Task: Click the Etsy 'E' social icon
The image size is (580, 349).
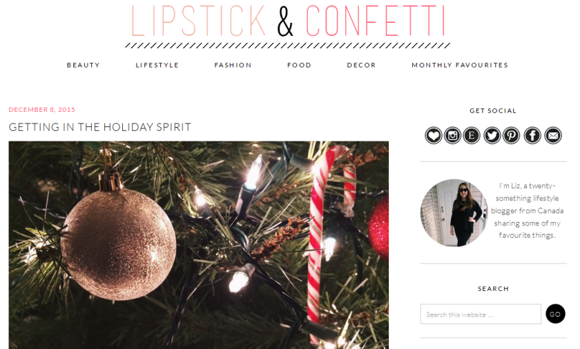Action: pyautogui.click(x=472, y=136)
